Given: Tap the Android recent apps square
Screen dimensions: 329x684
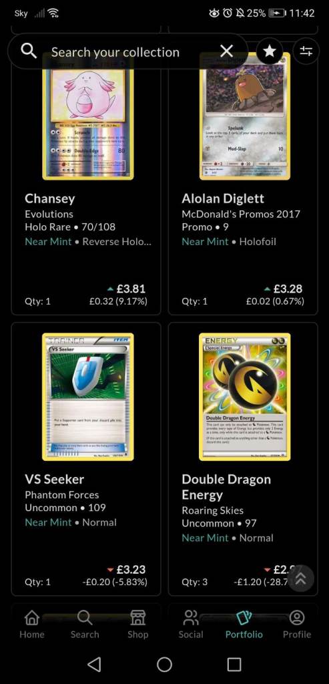Looking at the screenshot, I should [x=234, y=665].
